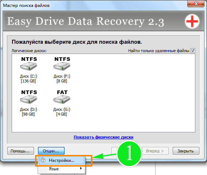This screenshot has width=207, height=175.
Task: Click the Easy Drive Data Recovery 2.3 title
Action: [85, 22]
